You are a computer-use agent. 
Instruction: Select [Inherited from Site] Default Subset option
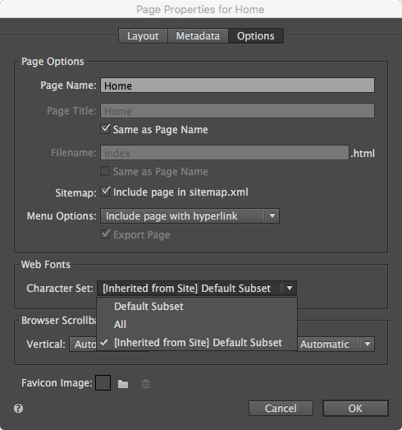pyautogui.click(x=197, y=343)
